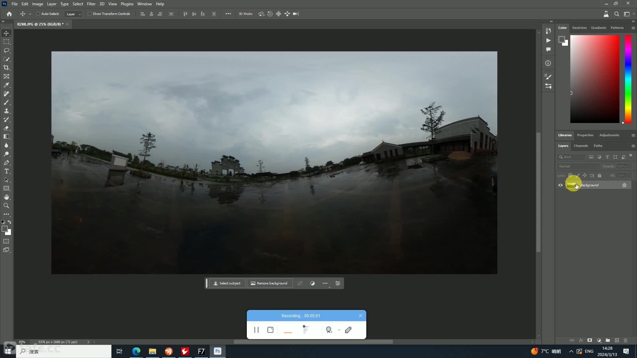Hide the Background layer visibility eye
Viewport: 637px width, 358px height.
coord(560,185)
